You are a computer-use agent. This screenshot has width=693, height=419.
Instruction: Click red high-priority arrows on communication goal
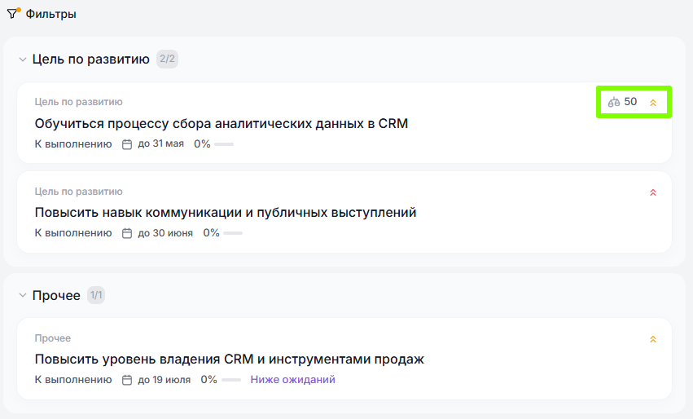[x=652, y=192]
